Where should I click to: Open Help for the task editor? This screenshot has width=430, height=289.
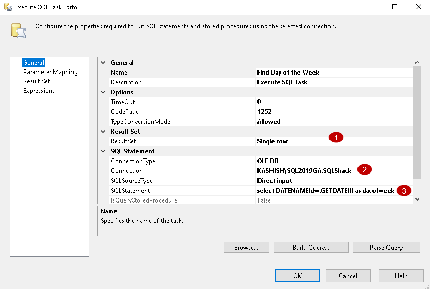(401, 276)
